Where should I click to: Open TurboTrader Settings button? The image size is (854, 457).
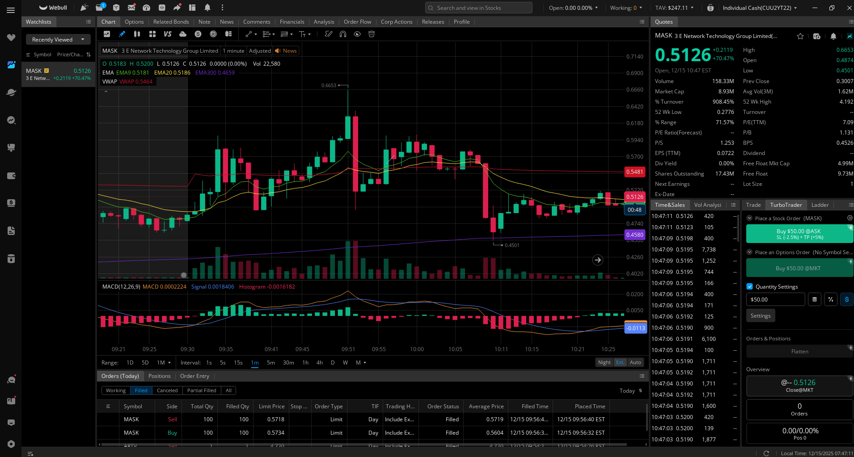click(x=761, y=315)
